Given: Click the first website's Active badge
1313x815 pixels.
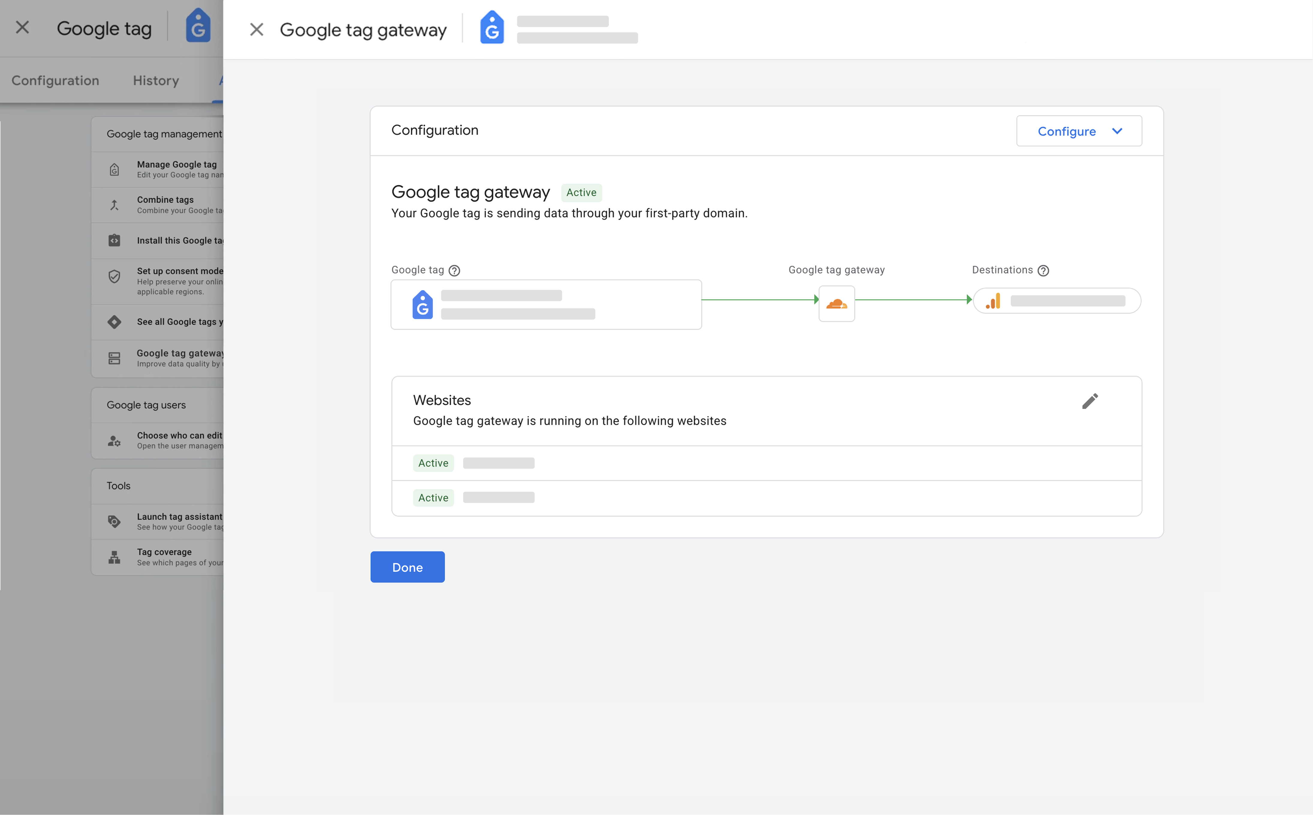Looking at the screenshot, I should pos(433,463).
